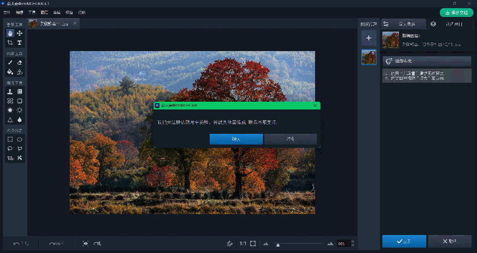Select the Paint Brush tool
477x253 pixels.
(x=10, y=62)
